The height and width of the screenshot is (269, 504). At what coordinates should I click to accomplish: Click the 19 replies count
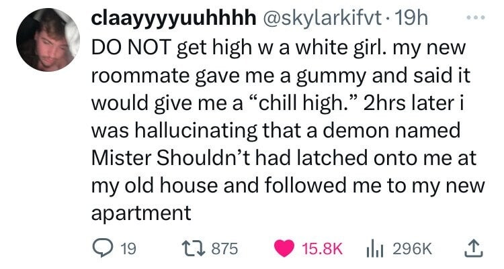click(x=128, y=249)
